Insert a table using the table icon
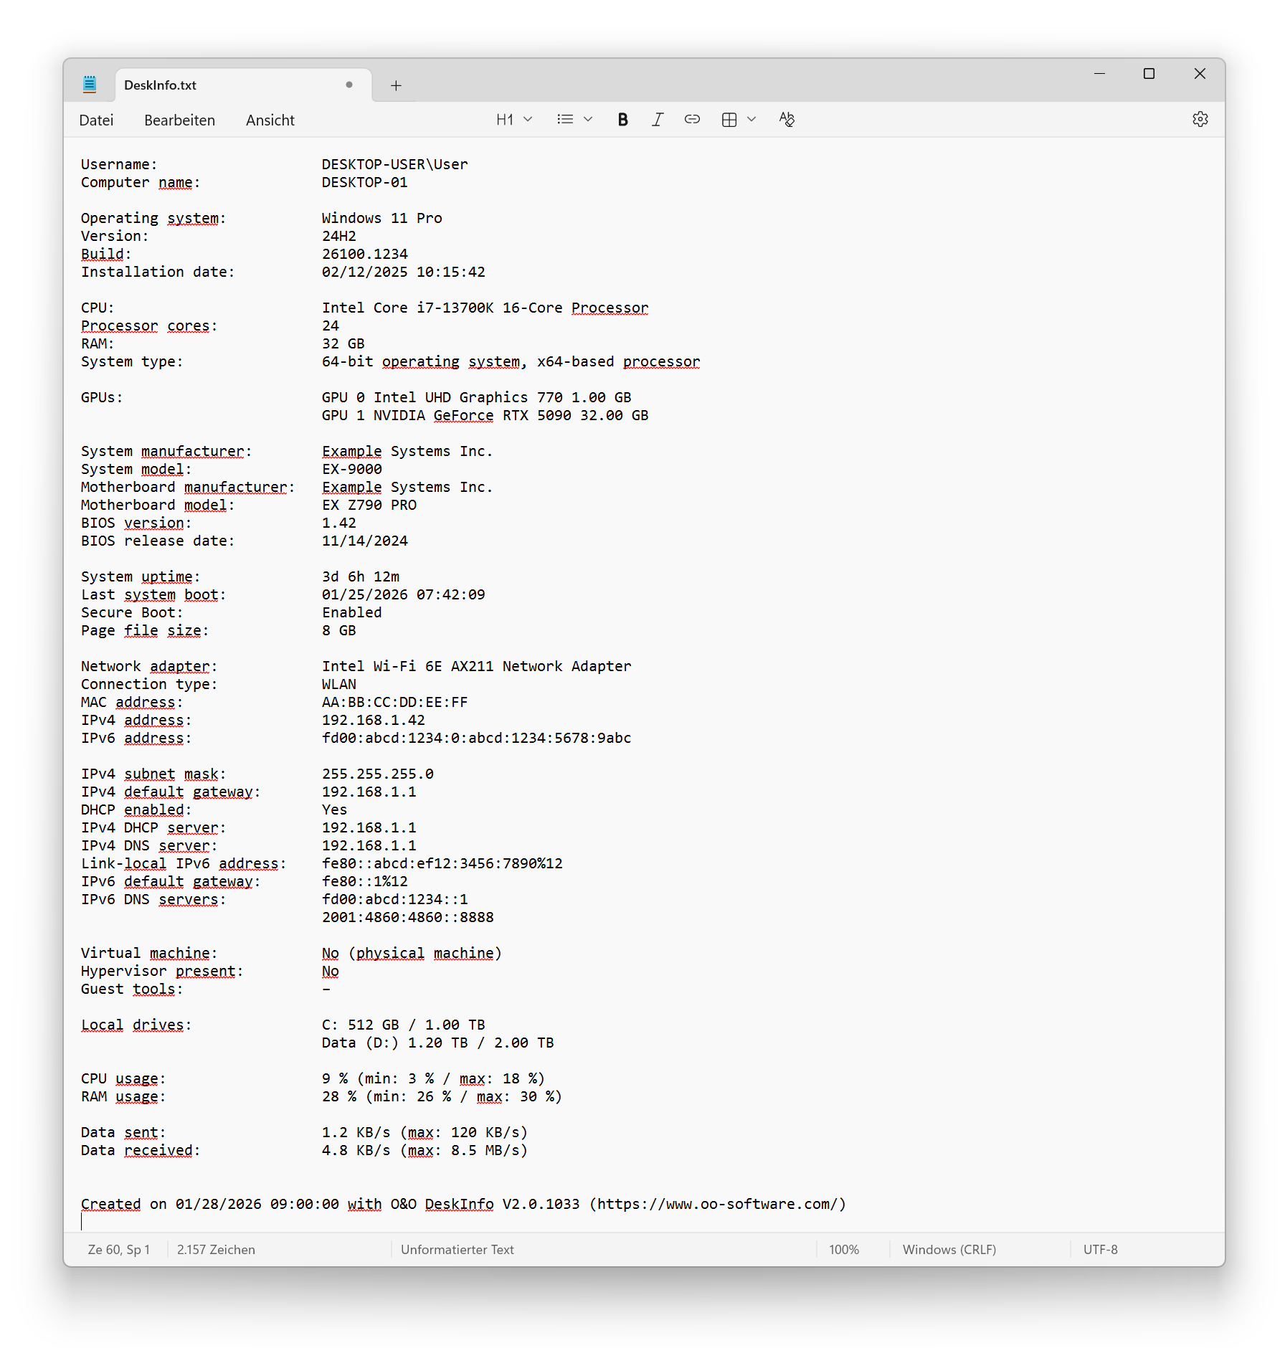 (x=729, y=120)
